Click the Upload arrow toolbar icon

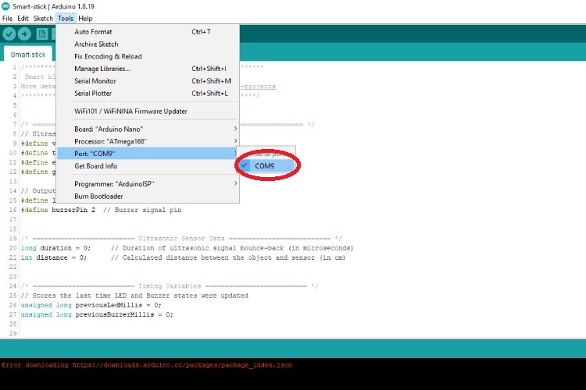24,34
